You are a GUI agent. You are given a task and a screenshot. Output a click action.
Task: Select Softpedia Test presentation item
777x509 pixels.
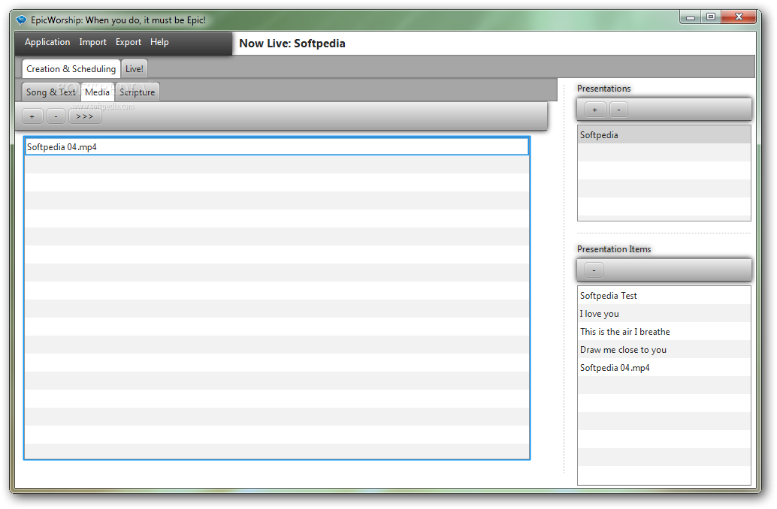point(664,296)
